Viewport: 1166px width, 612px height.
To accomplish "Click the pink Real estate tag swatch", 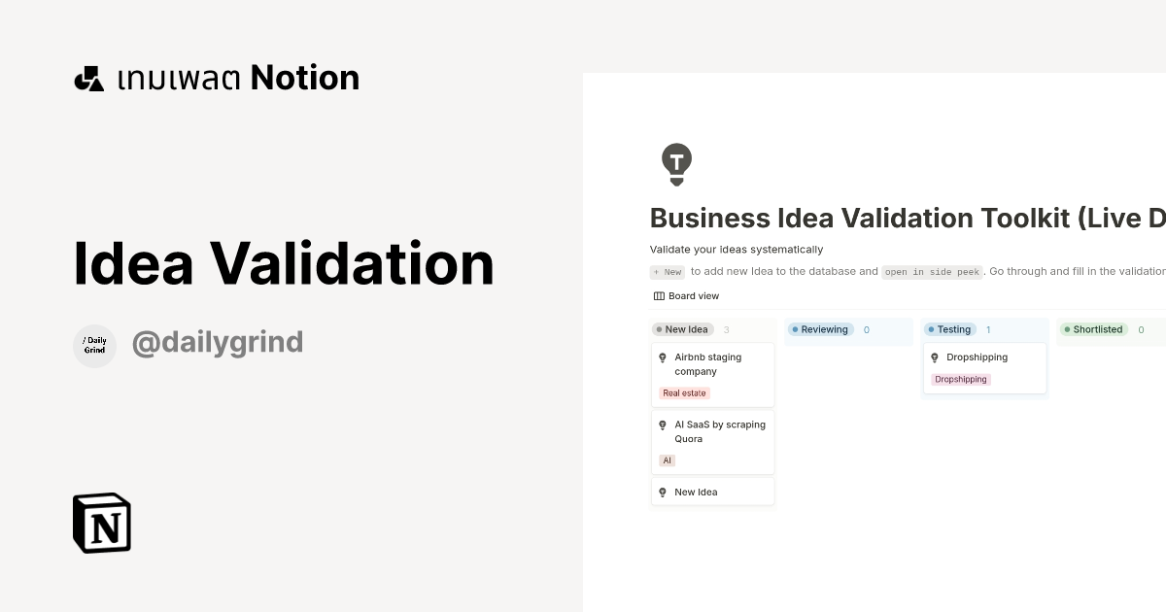I will pyautogui.click(x=684, y=392).
